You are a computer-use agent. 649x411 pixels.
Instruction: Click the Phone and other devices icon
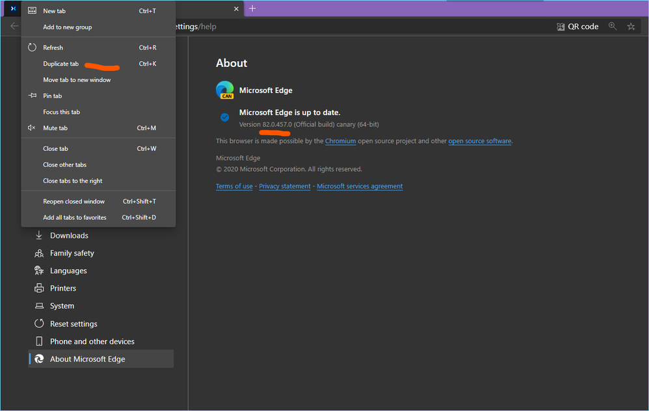coord(39,341)
